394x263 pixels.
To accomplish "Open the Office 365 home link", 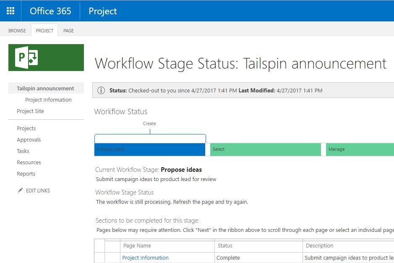I will 50,11.
